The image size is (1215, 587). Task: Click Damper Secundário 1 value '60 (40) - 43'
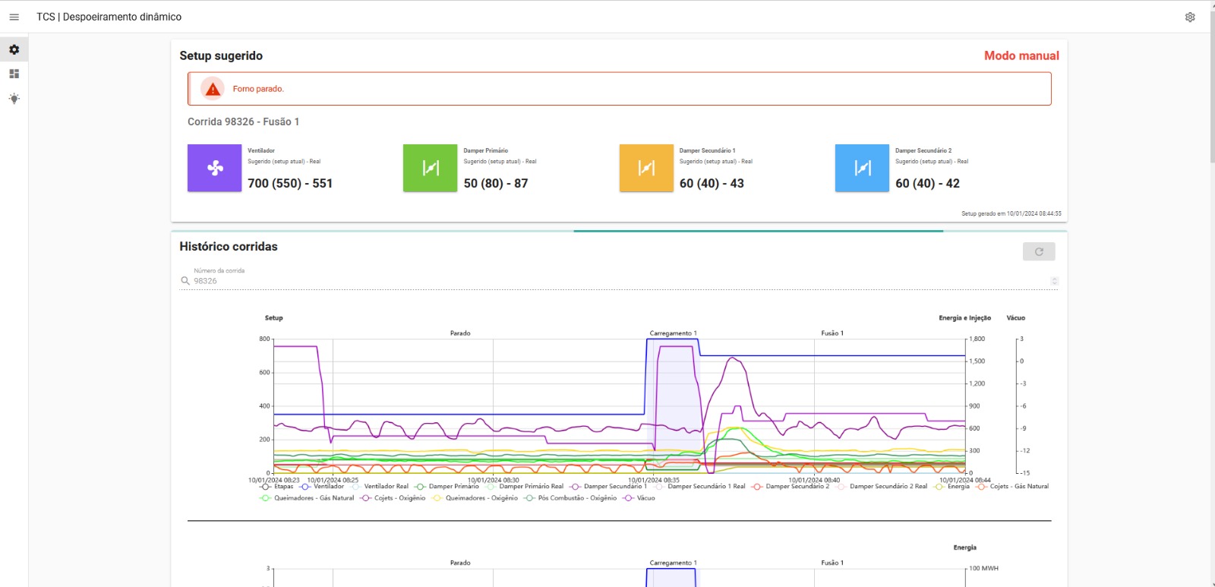(712, 183)
